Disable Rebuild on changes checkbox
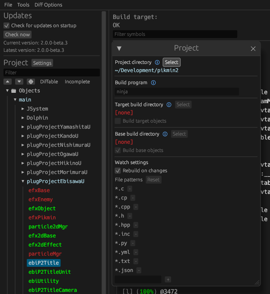The height and width of the screenshot is (294, 270). pos(118,171)
